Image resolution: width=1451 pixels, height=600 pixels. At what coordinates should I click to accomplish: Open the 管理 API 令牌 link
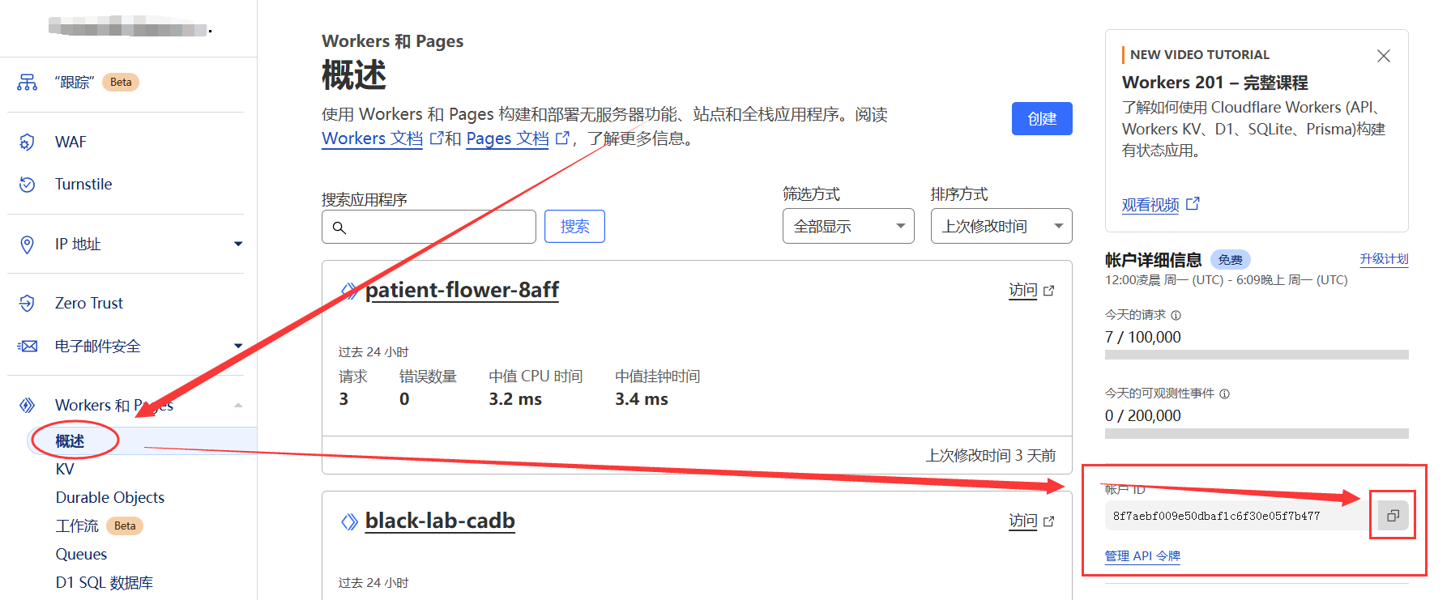1142,556
